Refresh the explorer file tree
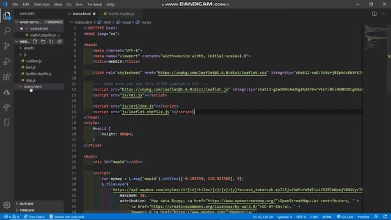This screenshot has height=220, width=391. 51,42
